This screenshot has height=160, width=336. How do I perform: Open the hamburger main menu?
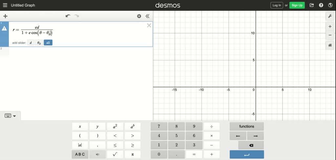pyautogui.click(x=5, y=5)
